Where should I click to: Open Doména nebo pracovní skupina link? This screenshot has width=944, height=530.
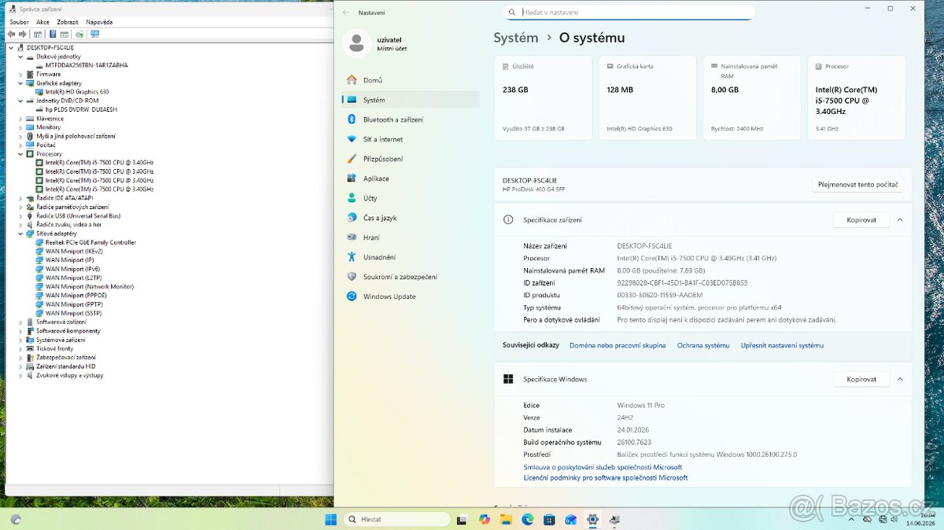[618, 345]
